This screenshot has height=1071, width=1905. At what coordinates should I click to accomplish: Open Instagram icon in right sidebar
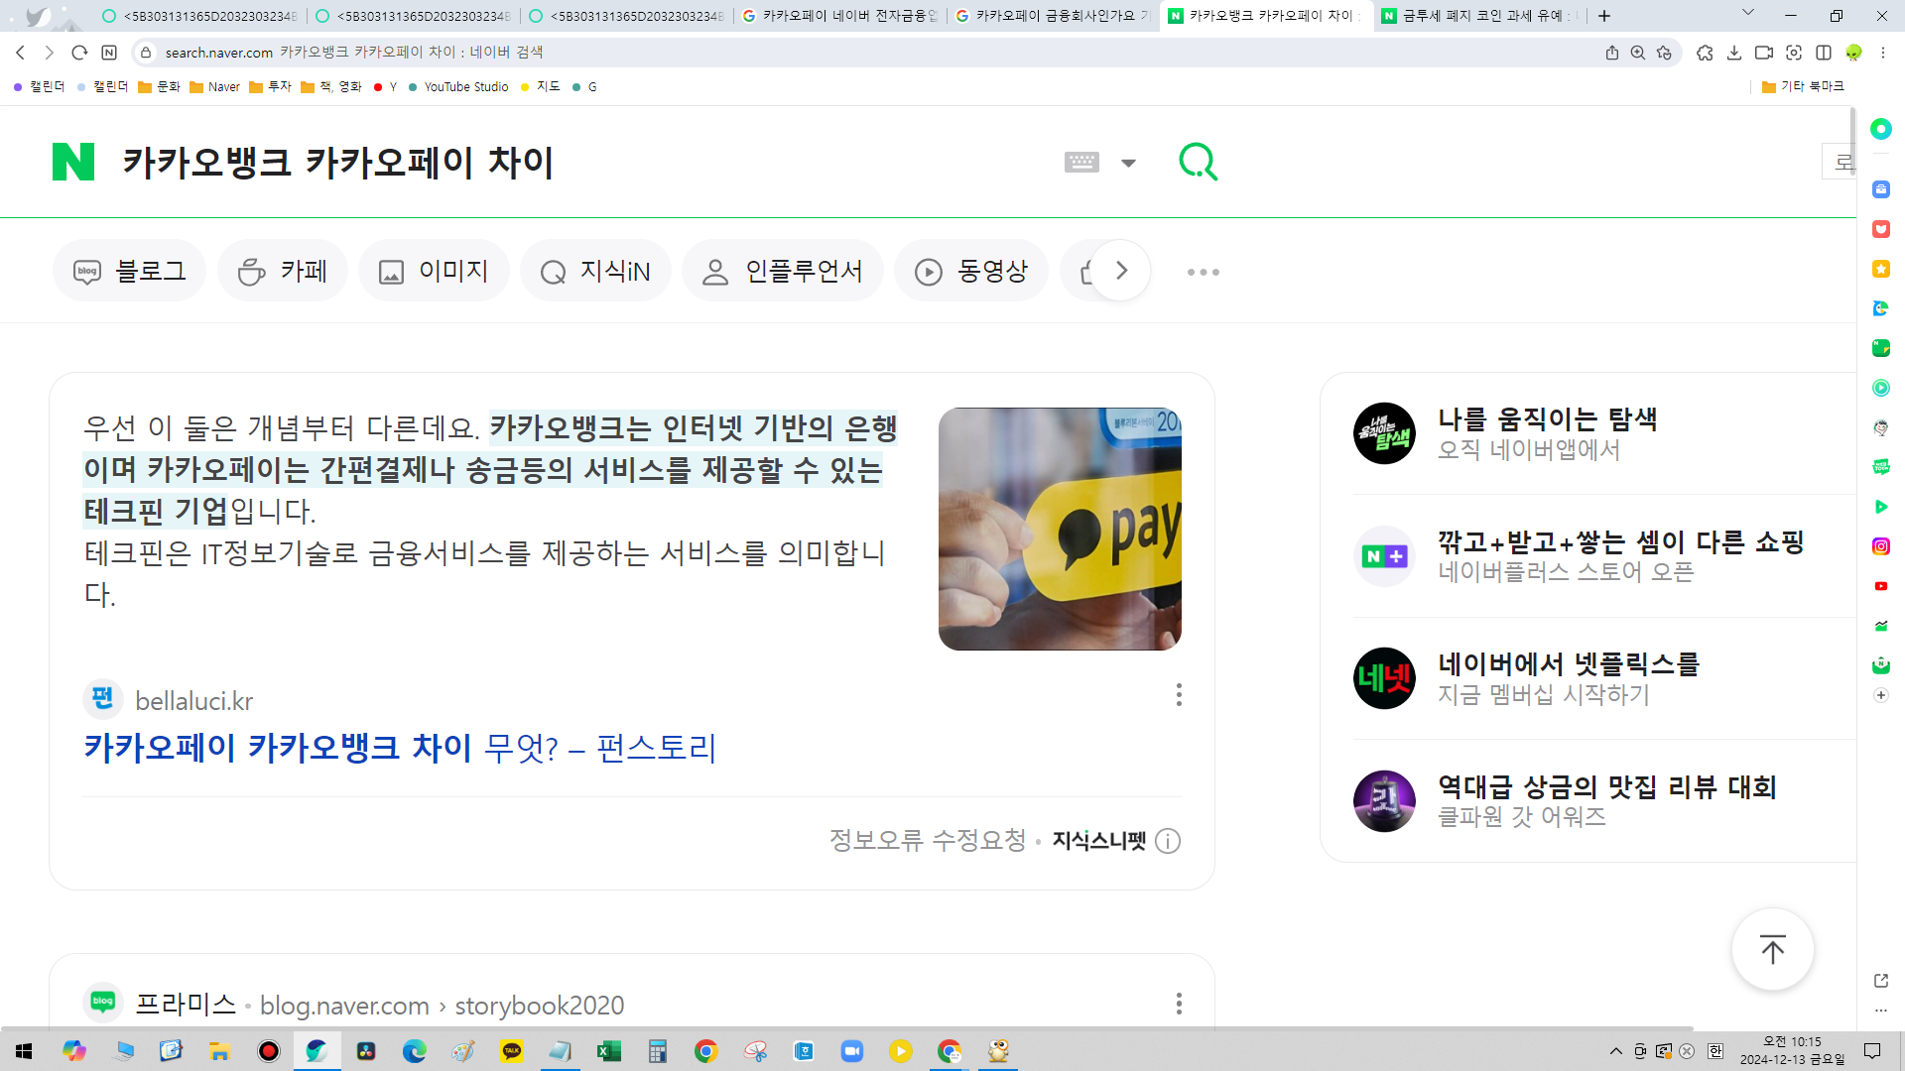1881,546
